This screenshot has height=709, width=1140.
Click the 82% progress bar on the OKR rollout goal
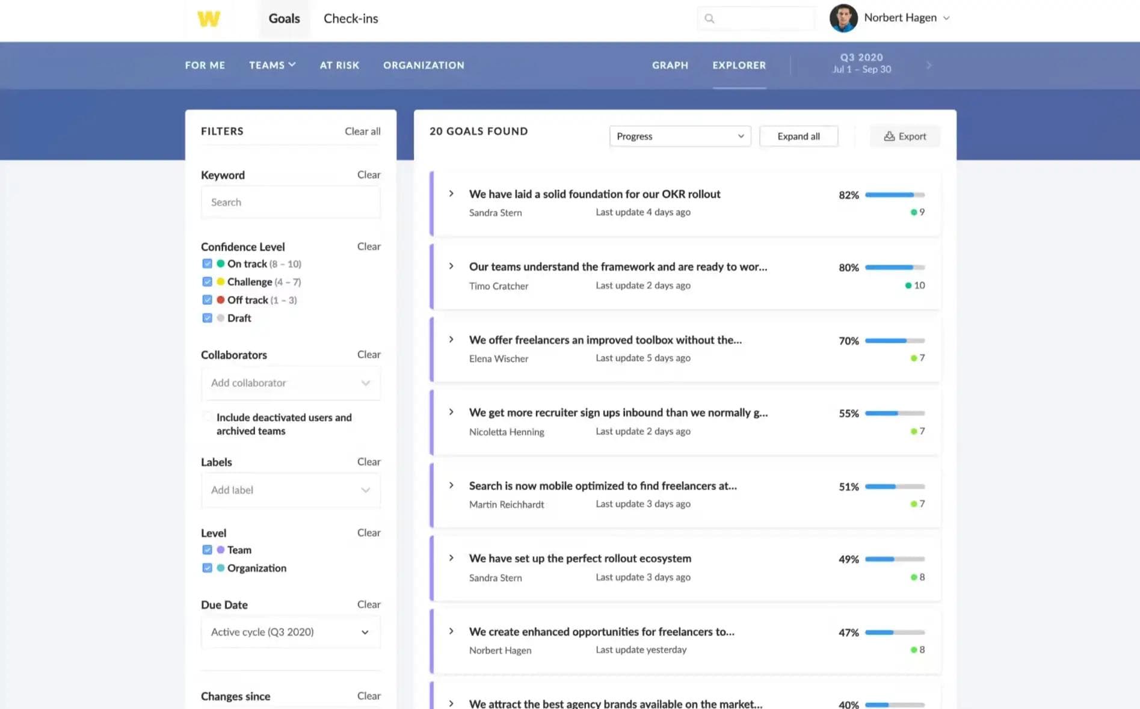[895, 195]
